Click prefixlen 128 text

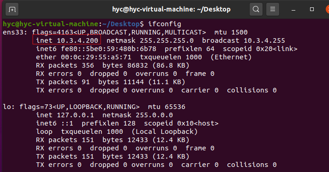click(x=108, y=123)
